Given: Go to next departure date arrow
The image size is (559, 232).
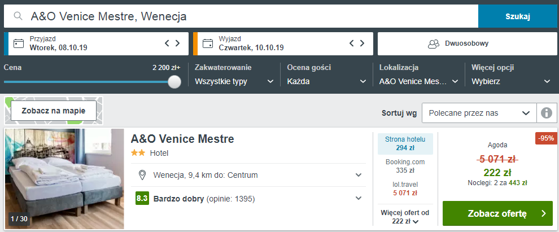Looking at the screenshot, I should point(362,43).
